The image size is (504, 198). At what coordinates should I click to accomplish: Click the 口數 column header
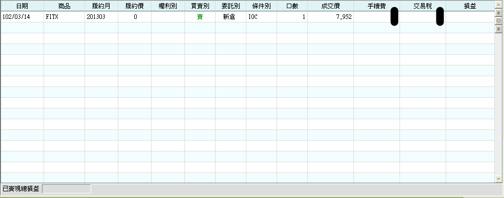(x=292, y=6)
